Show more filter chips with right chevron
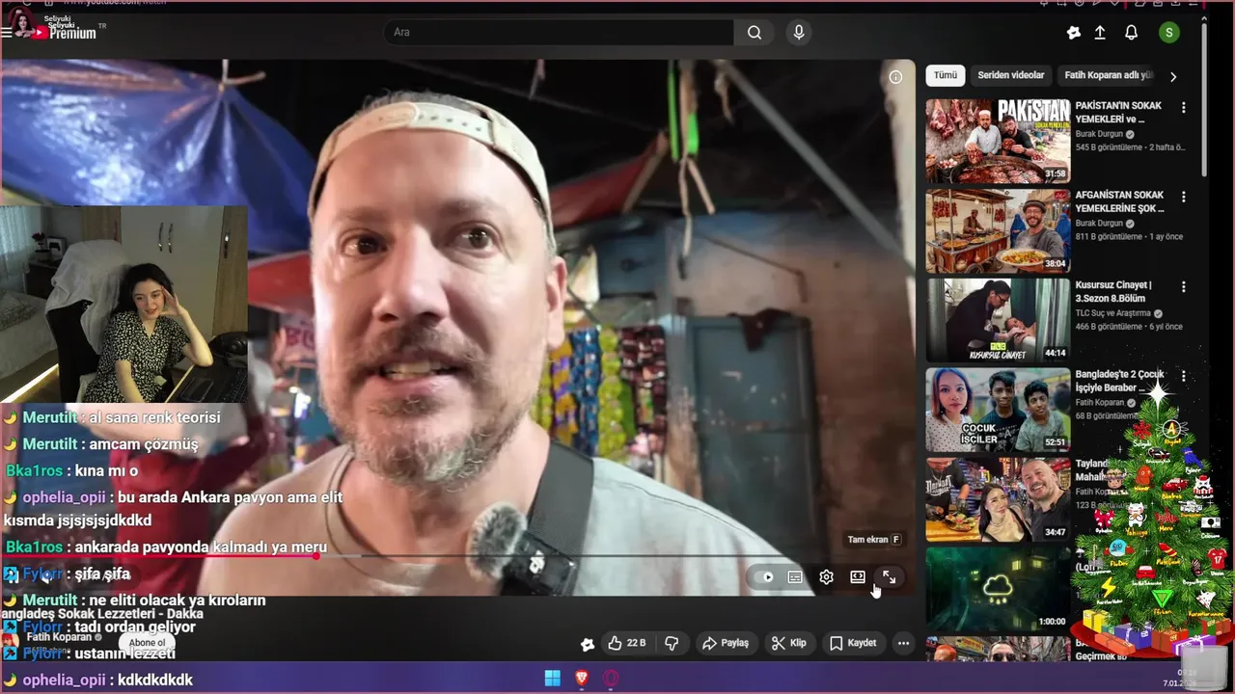 [1173, 76]
